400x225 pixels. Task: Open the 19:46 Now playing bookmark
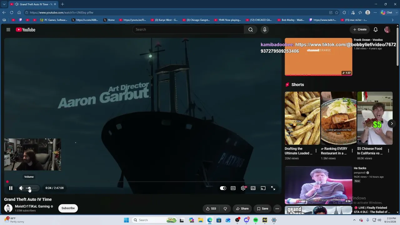pyautogui.click(x=227, y=20)
